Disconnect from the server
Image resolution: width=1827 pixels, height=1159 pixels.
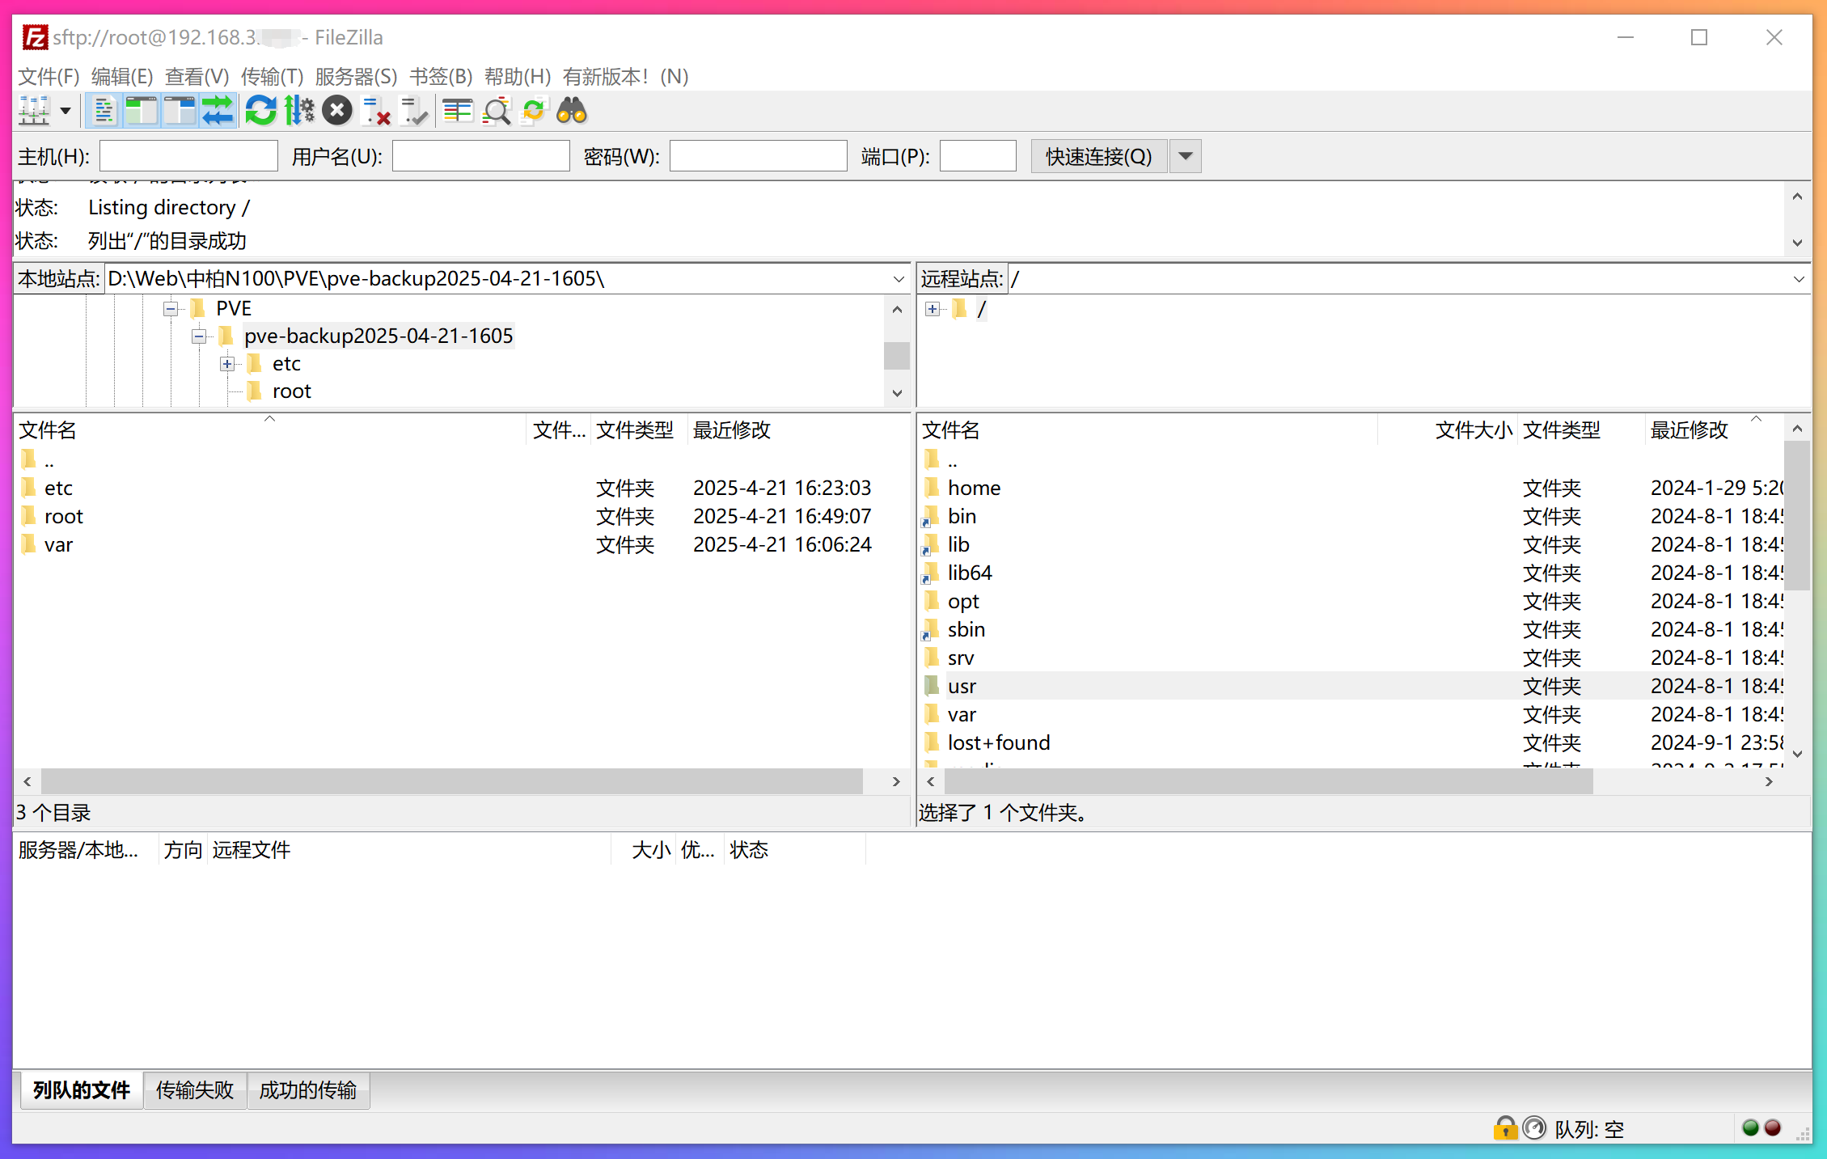coord(374,111)
